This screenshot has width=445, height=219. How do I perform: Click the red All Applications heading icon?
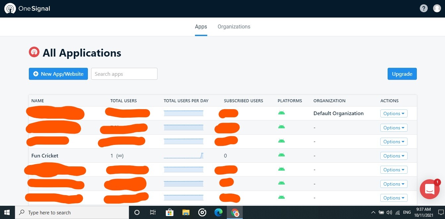34,52
